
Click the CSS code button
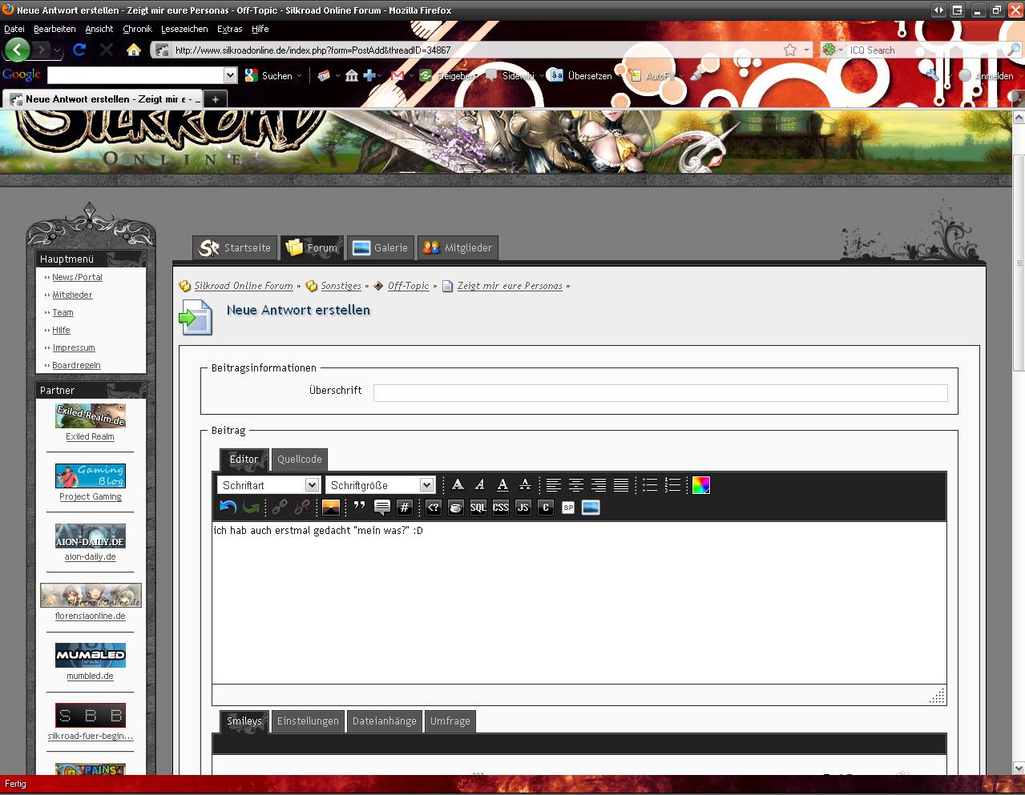tap(501, 508)
